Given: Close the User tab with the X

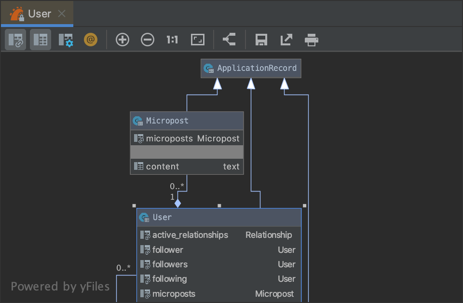Looking at the screenshot, I should coord(62,14).
